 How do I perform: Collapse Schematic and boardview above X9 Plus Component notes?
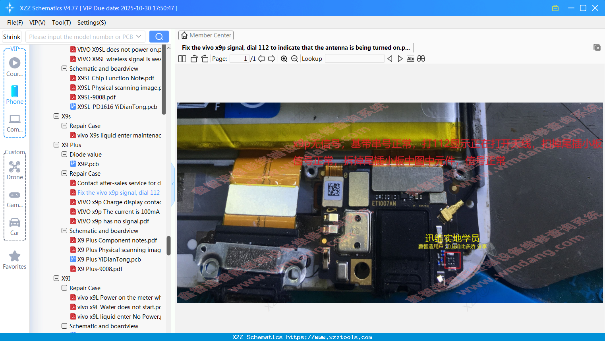pyautogui.click(x=64, y=231)
